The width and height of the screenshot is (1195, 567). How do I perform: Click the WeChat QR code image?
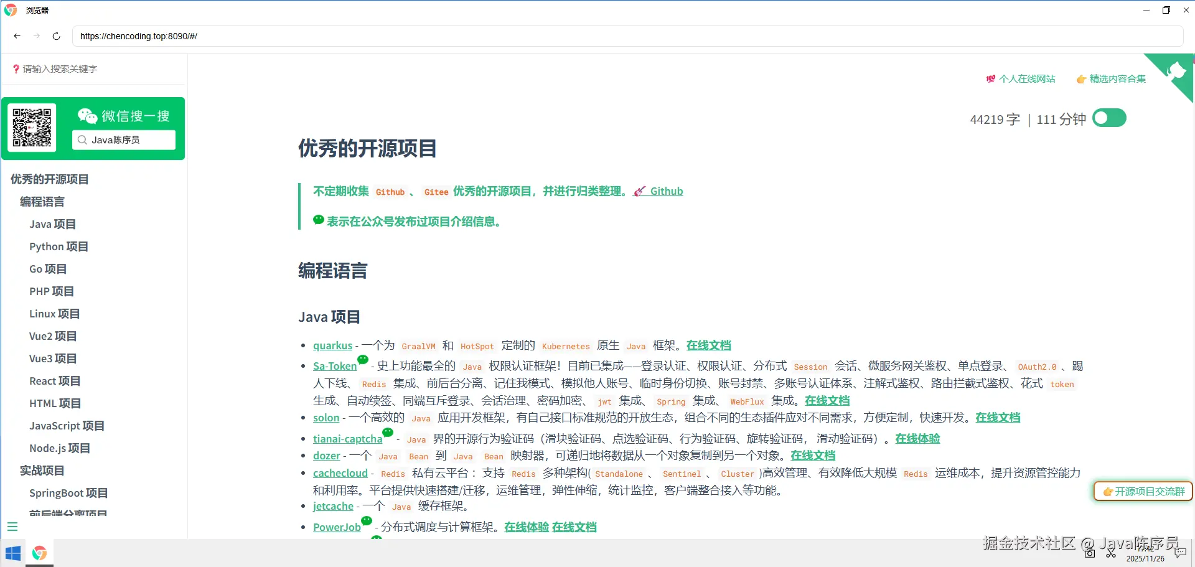pos(32,128)
